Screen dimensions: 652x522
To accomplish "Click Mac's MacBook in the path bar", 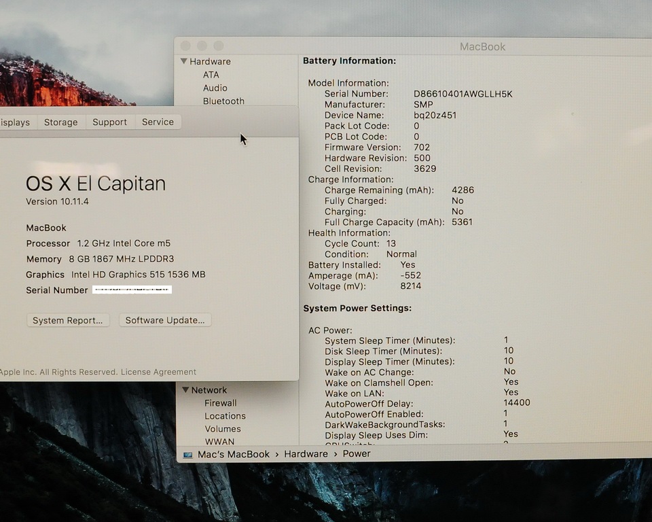I will pyautogui.click(x=233, y=454).
